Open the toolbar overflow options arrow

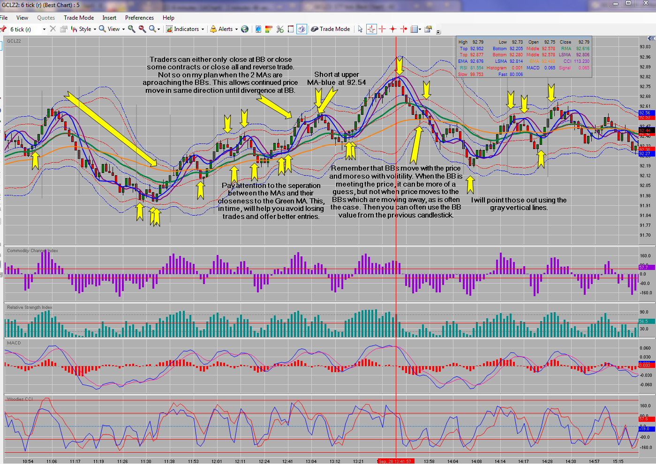click(438, 32)
